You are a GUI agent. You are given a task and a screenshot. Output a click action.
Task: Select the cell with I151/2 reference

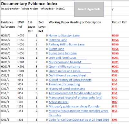(x=8, y=113)
